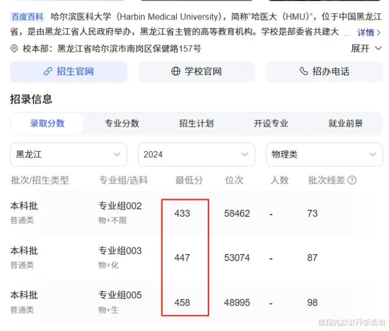Click the minimum score 458
Screen dimensions: 389x331
182,303
